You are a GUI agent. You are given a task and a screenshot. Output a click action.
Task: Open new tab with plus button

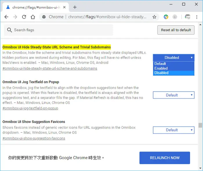point(75,7)
